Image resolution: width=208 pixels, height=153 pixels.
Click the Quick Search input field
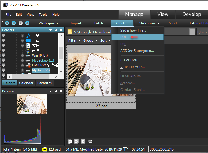click(202, 32)
